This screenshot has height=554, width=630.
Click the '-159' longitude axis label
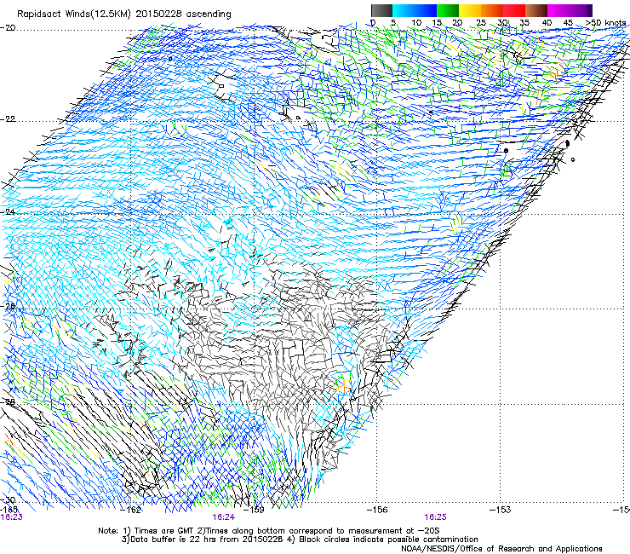click(x=254, y=510)
